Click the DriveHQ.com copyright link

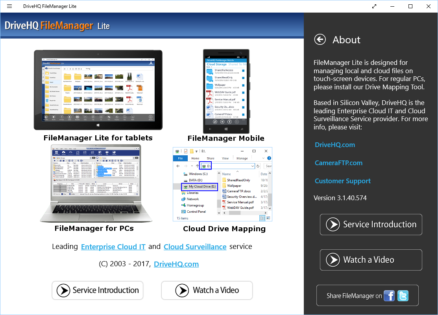176,264
